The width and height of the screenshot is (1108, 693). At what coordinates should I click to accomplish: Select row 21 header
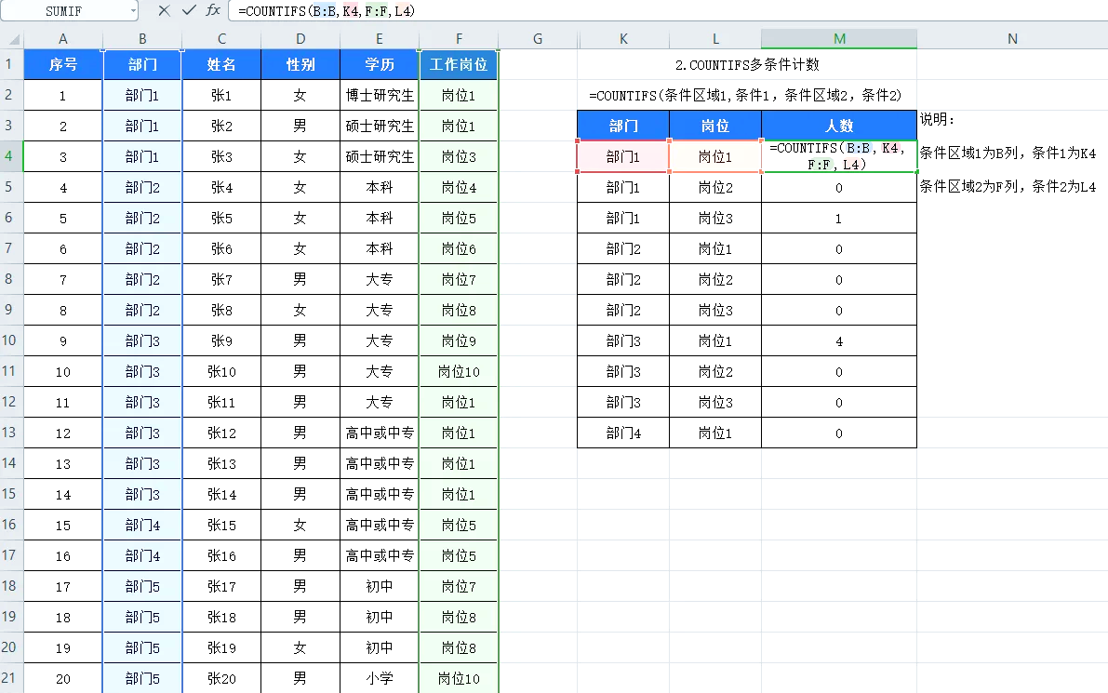coord(9,678)
